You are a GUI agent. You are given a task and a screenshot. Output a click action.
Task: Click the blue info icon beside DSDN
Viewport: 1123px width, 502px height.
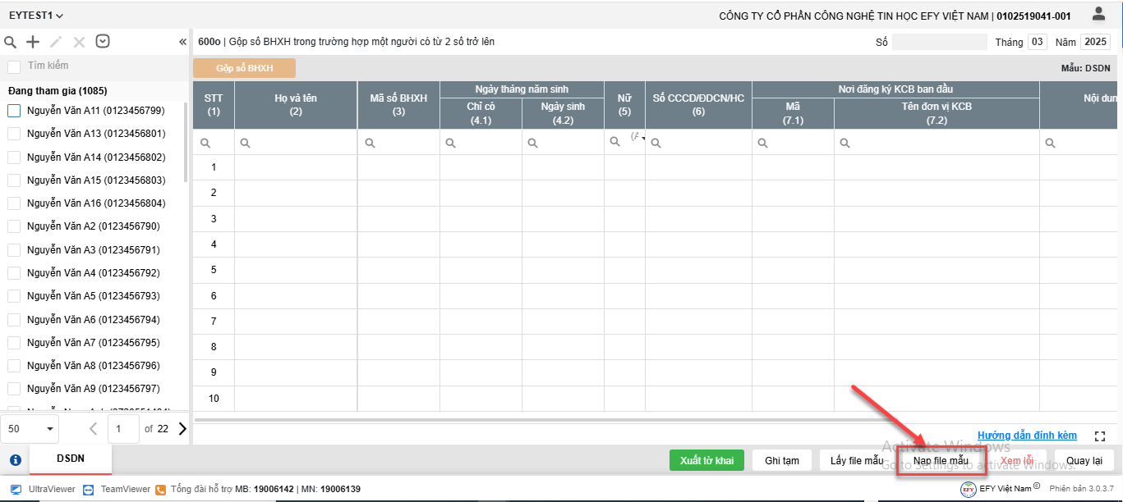pyautogui.click(x=15, y=460)
